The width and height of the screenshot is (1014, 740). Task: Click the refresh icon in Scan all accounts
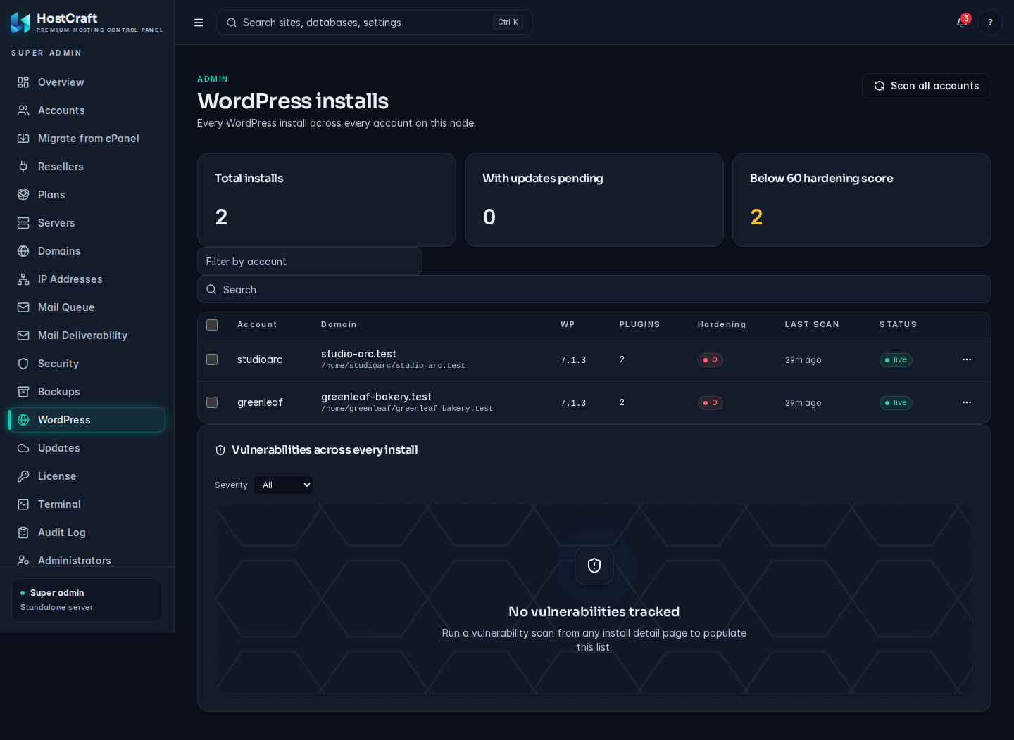[x=880, y=86]
